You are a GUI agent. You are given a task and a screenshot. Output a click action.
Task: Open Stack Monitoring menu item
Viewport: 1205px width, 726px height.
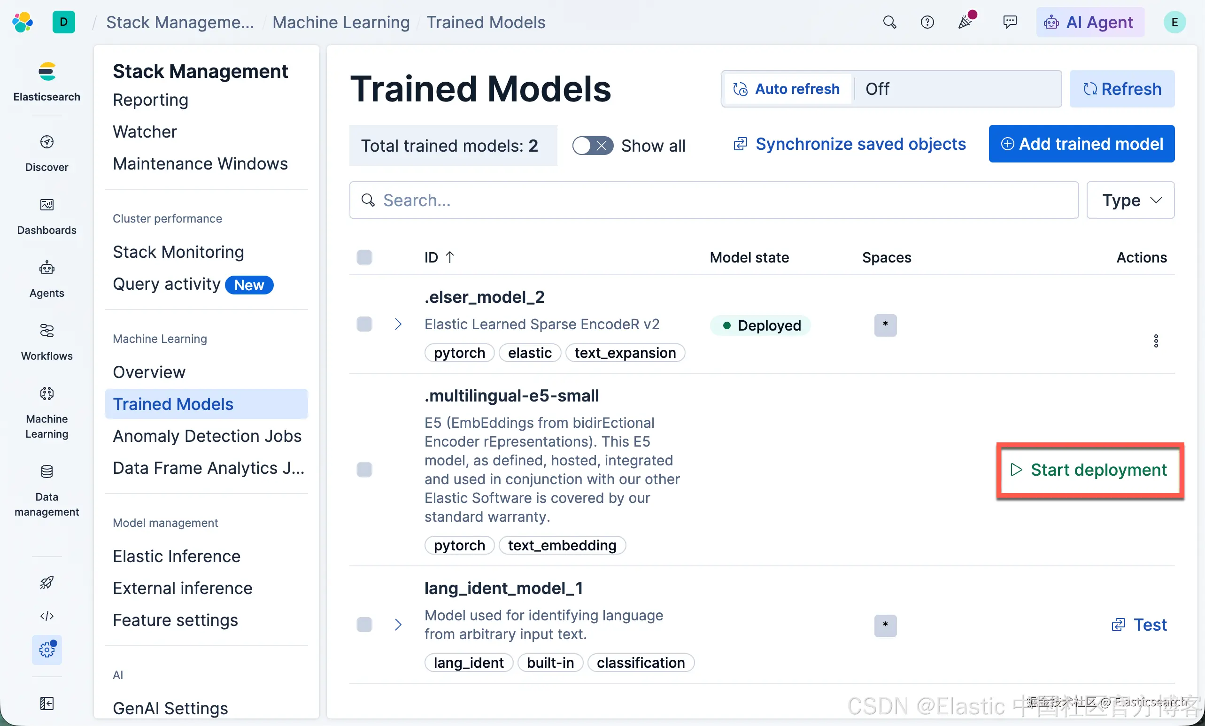click(x=178, y=252)
